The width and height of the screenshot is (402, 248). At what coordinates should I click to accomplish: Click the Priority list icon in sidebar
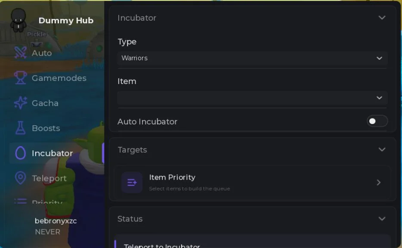coord(20,201)
